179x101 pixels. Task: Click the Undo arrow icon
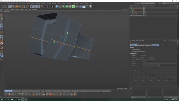click(x=3, y=6)
